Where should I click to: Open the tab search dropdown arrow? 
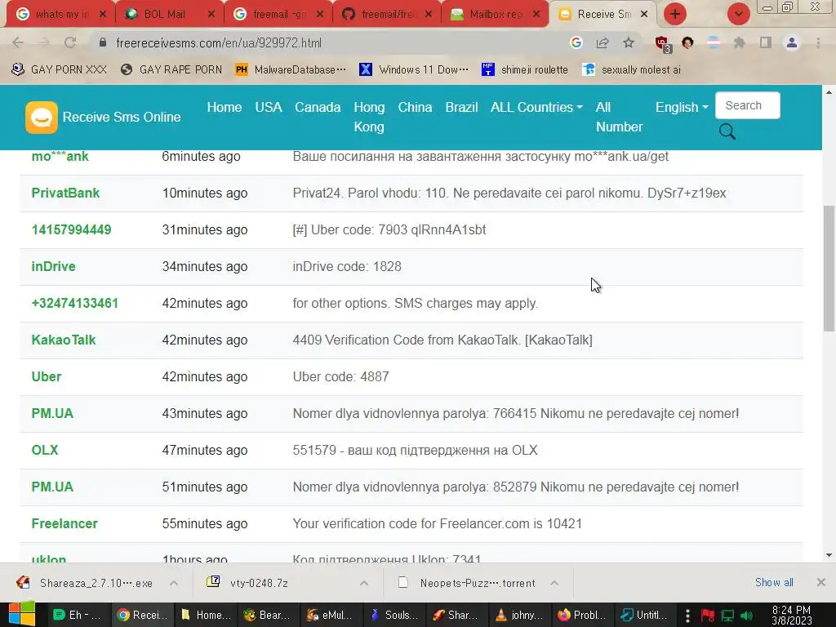click(x=738, y=14)
